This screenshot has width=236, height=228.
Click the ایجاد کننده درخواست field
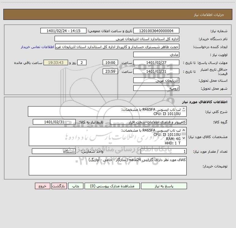pyautogui.click(x=117, y=47)
